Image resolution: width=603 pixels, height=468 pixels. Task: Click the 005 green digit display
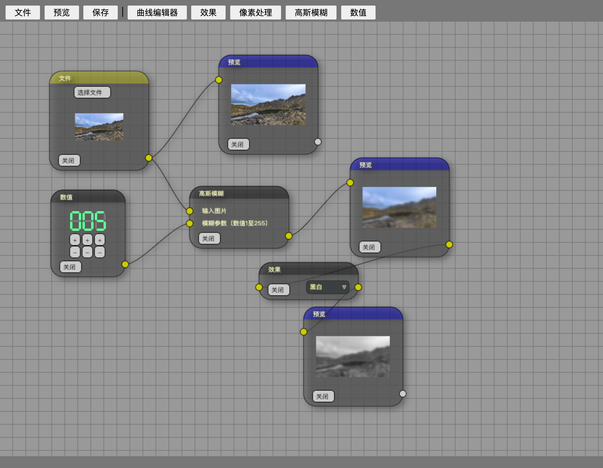tap(88, 221)
